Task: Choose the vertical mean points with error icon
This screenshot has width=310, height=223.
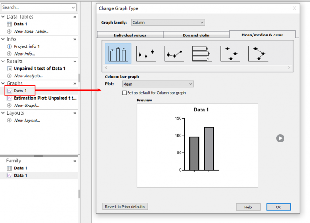Action: click(146, 54)
